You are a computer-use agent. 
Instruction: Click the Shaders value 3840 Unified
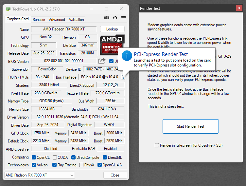pyautogui.click(x=49, y=85)
